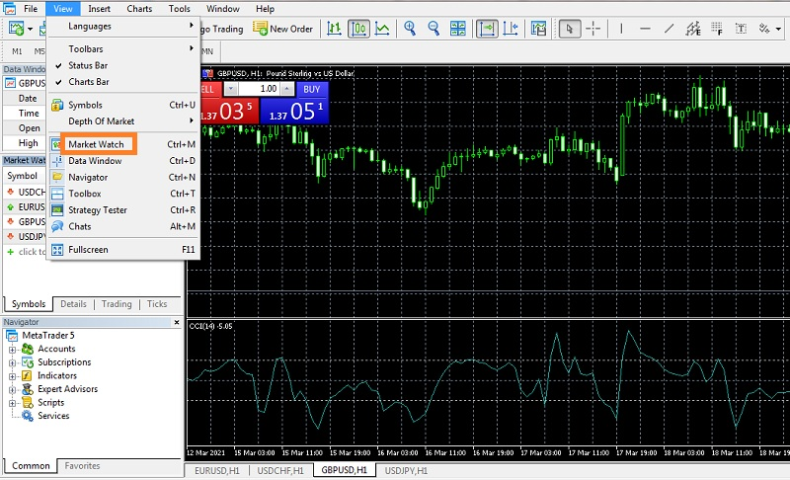Toggle Status Bar checkmark in View menu
The image size is (790, 480).
pyautogui.click(x=58, y=65)
